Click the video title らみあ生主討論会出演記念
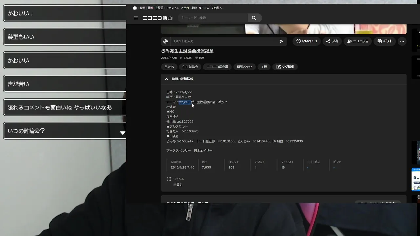 click(187, 51)
